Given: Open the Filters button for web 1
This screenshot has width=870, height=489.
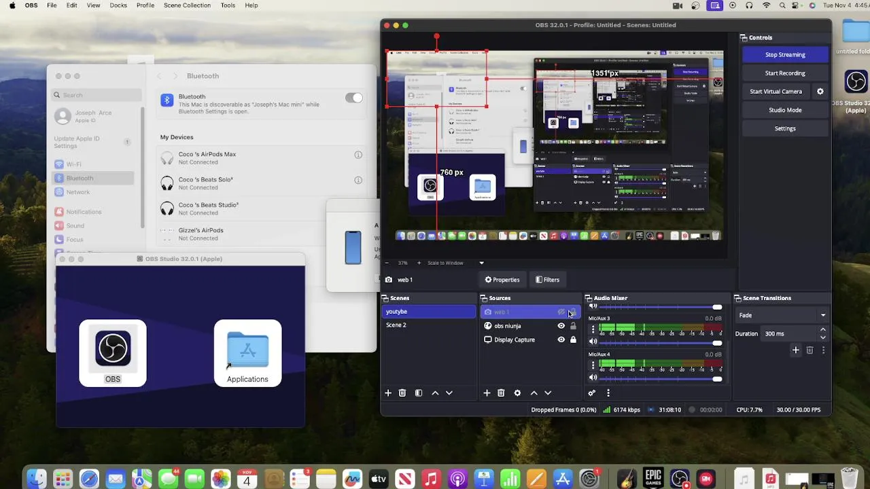Looking at the screenshot, I should pos(548,280).
